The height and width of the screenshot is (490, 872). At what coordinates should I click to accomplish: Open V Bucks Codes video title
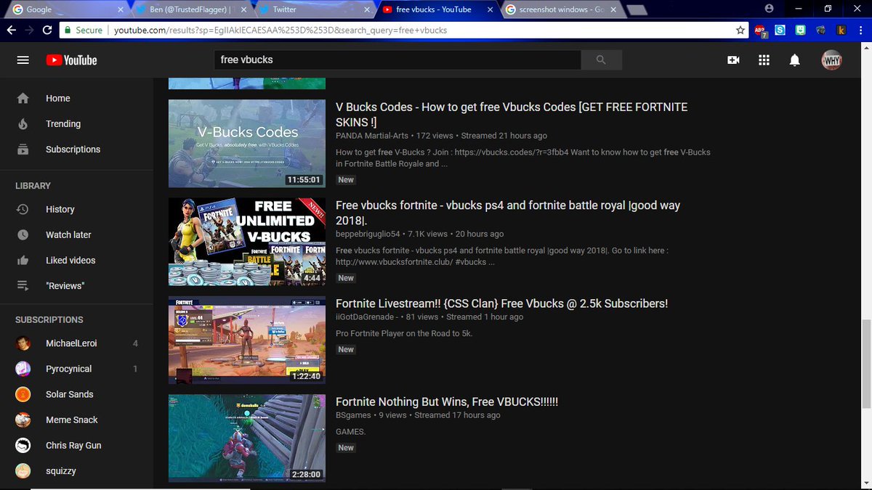tap(512, 115)
